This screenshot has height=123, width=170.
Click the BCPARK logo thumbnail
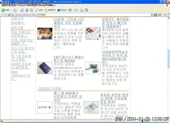(x=45, y=107)
